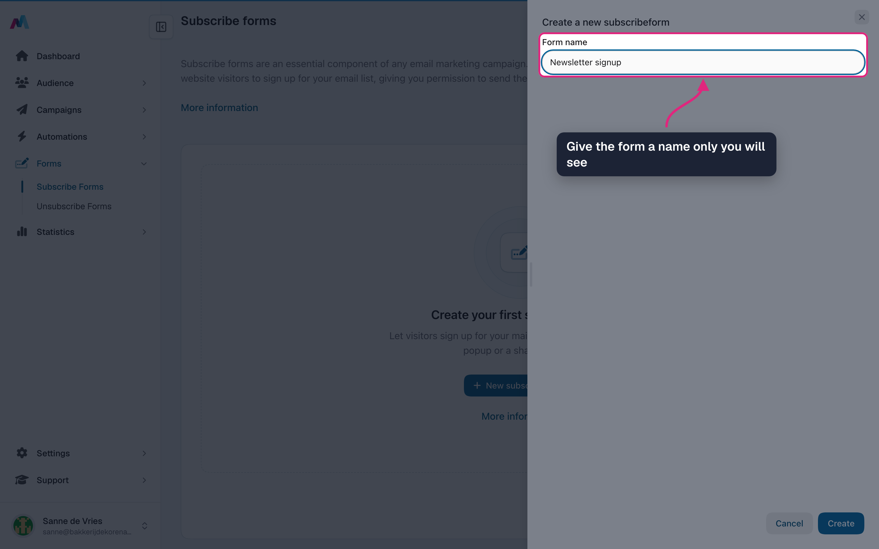This screenshot has height=549, width=879.
Task: Expand the Audience menu chevron
Action: [x=144, y=83]
